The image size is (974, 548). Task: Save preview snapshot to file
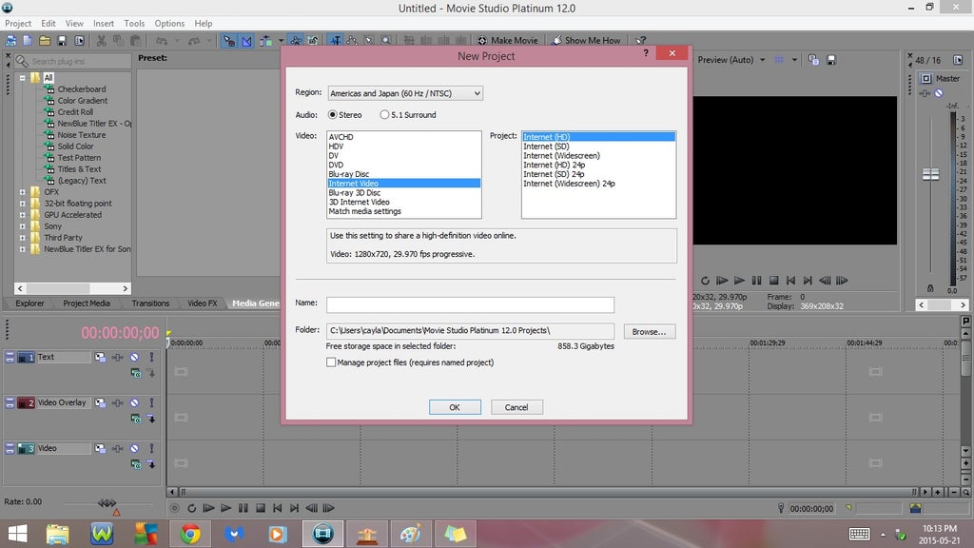click(830, 60)
